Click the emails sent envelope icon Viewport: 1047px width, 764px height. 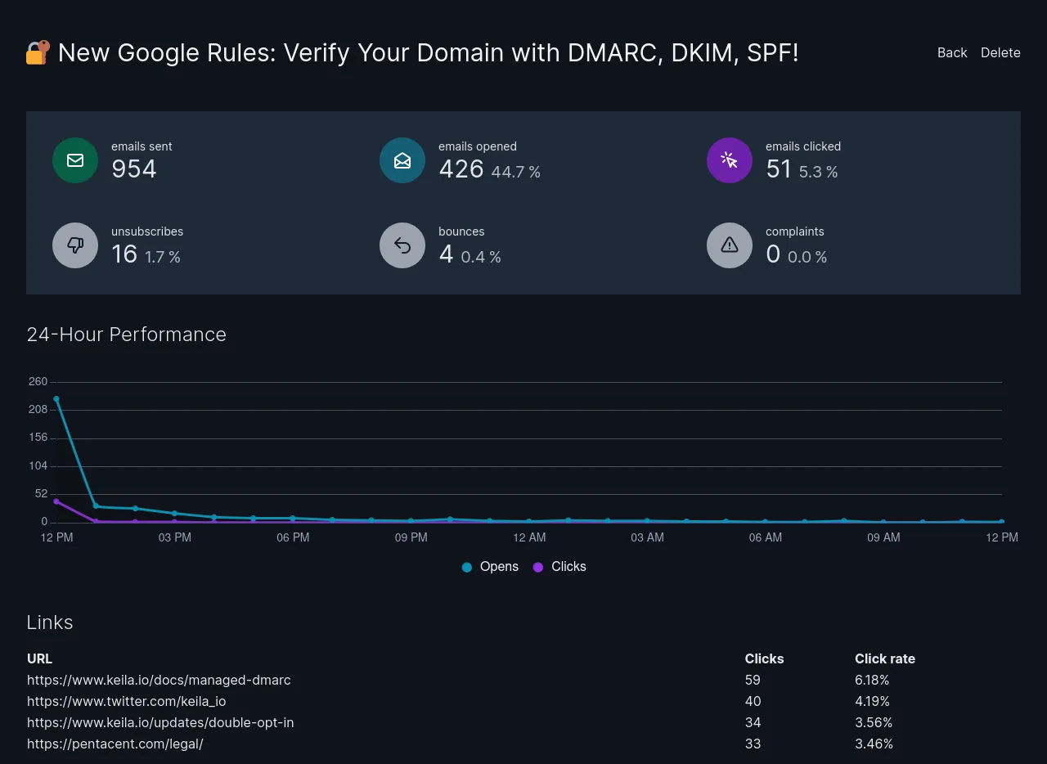(75, 160)
